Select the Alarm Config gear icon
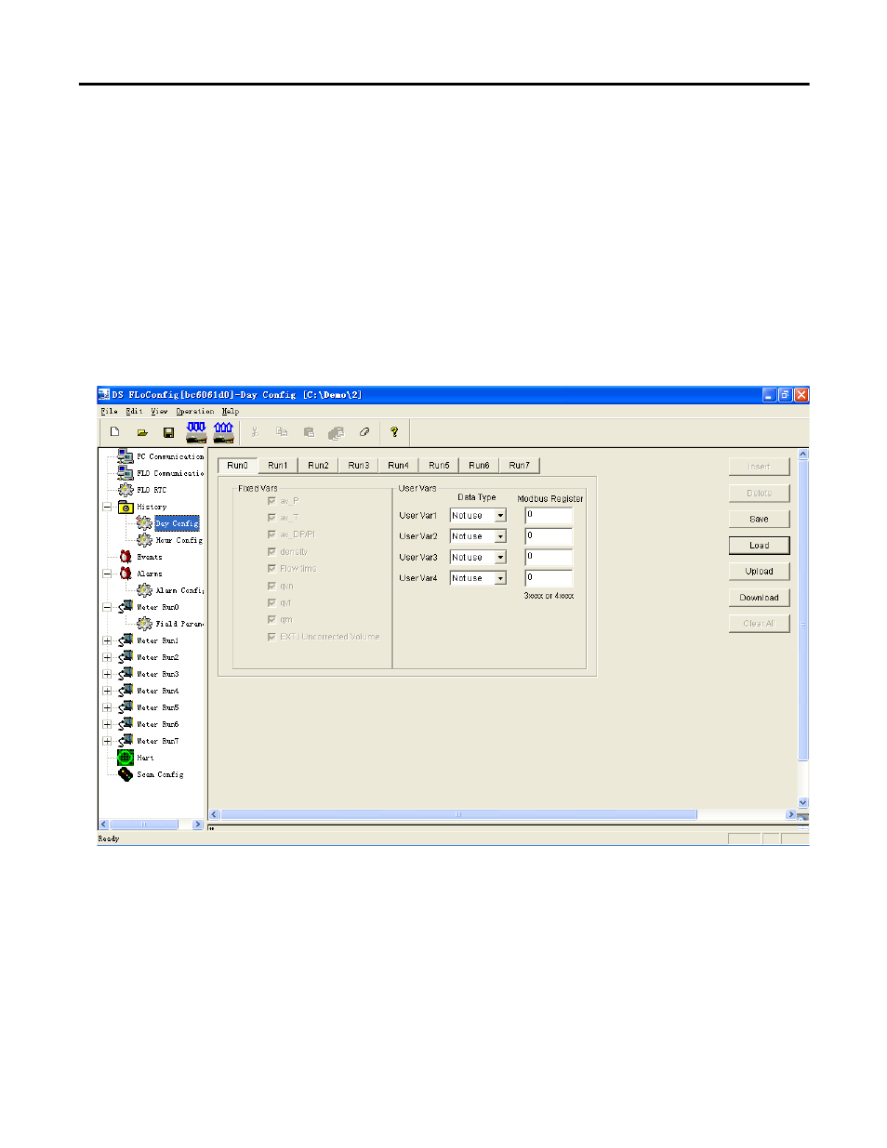The image size is (887, 1148). pos(144,590)
